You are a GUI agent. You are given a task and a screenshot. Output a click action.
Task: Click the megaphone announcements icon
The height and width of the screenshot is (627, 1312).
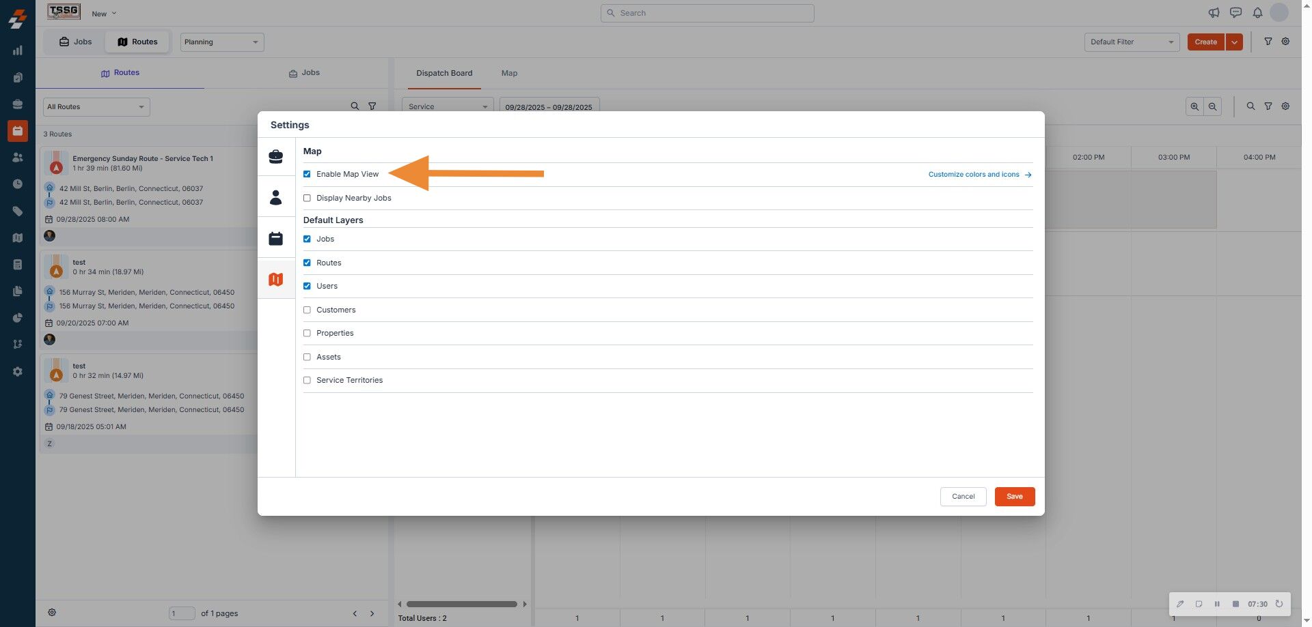(1214, 13)
